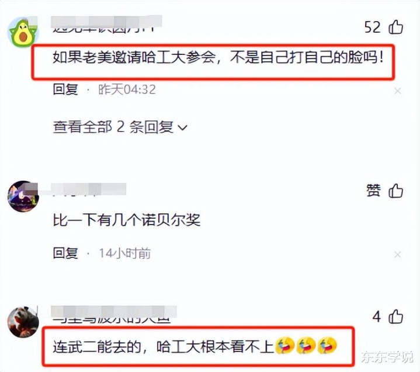The height and width of the screenshot is (372, 420).
Task: Click chevron beside 2 条回复
Action: [183, 128]
